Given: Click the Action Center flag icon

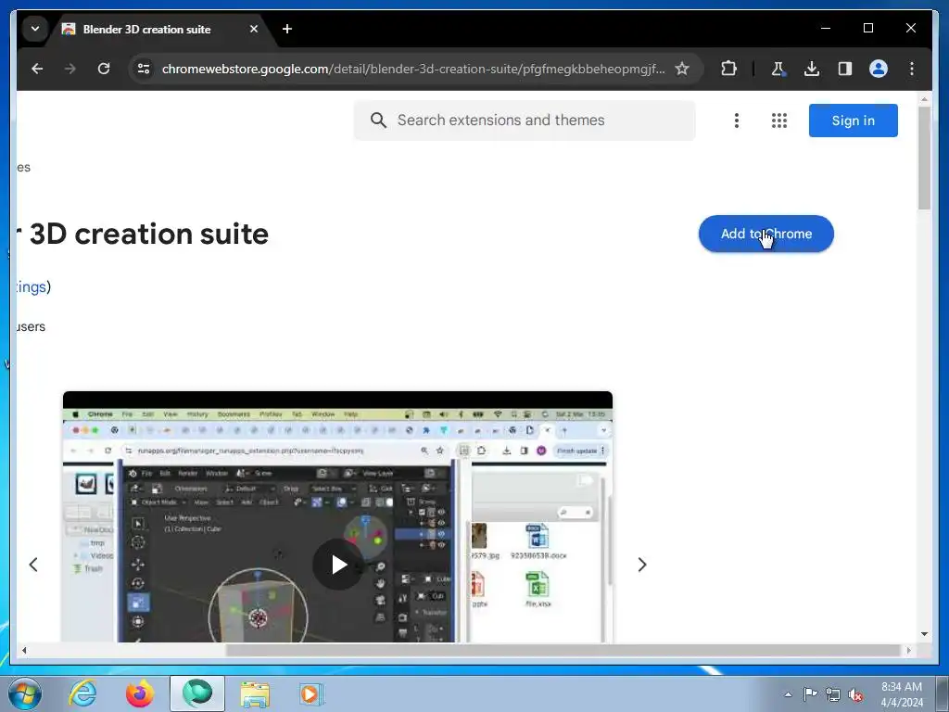Looking at the screenshot, I should (x=810, y=694).
